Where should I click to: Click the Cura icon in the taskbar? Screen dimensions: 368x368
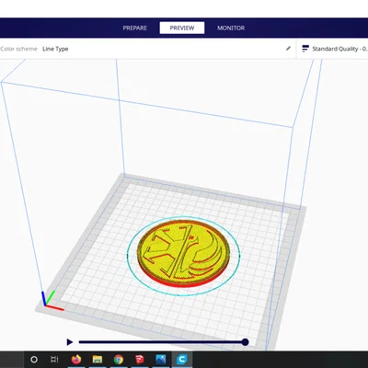coord(182,359)
